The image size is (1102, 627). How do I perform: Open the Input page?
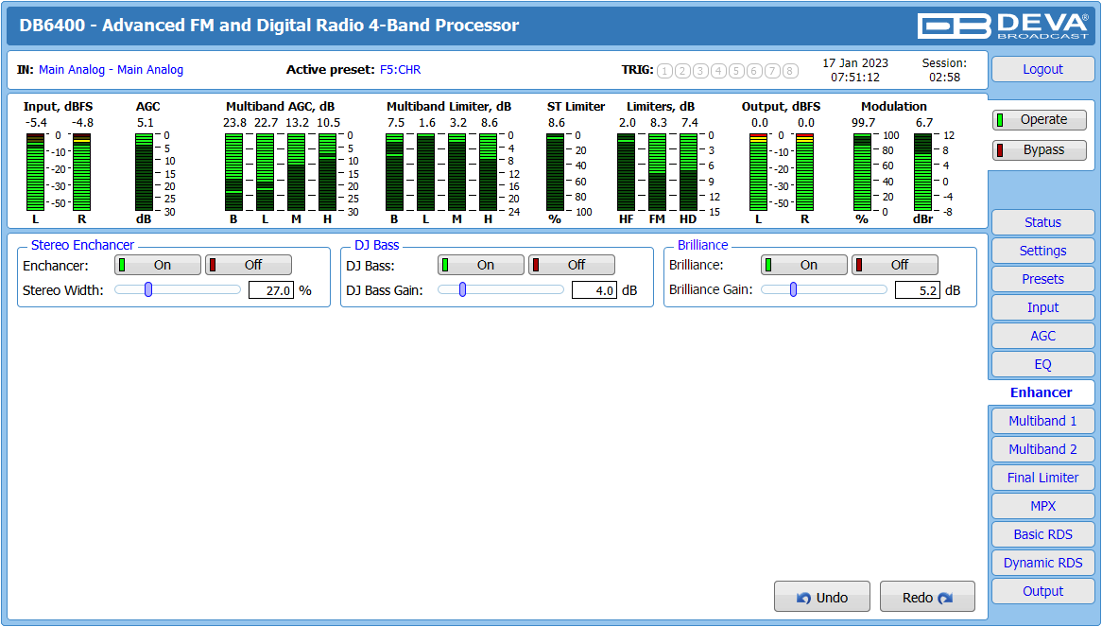[x=1043, y=307]
